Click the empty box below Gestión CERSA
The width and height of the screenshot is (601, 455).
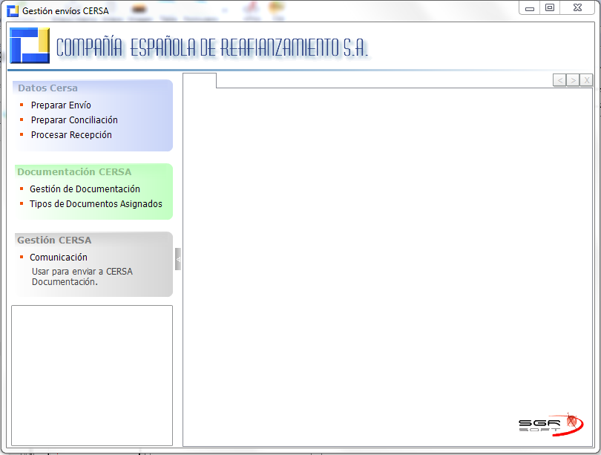coord(92,376)
